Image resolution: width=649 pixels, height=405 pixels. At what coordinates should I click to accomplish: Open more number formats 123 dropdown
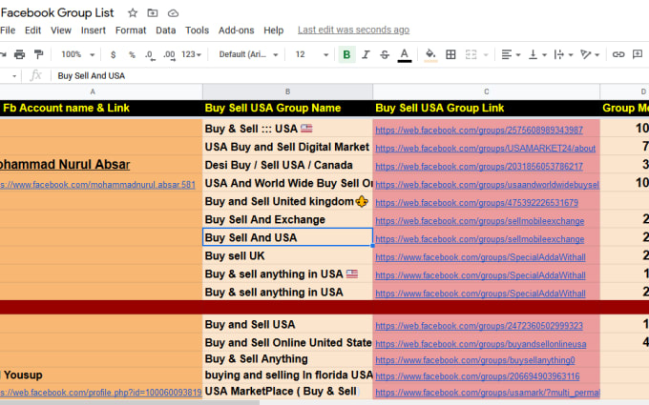(191, 54)
